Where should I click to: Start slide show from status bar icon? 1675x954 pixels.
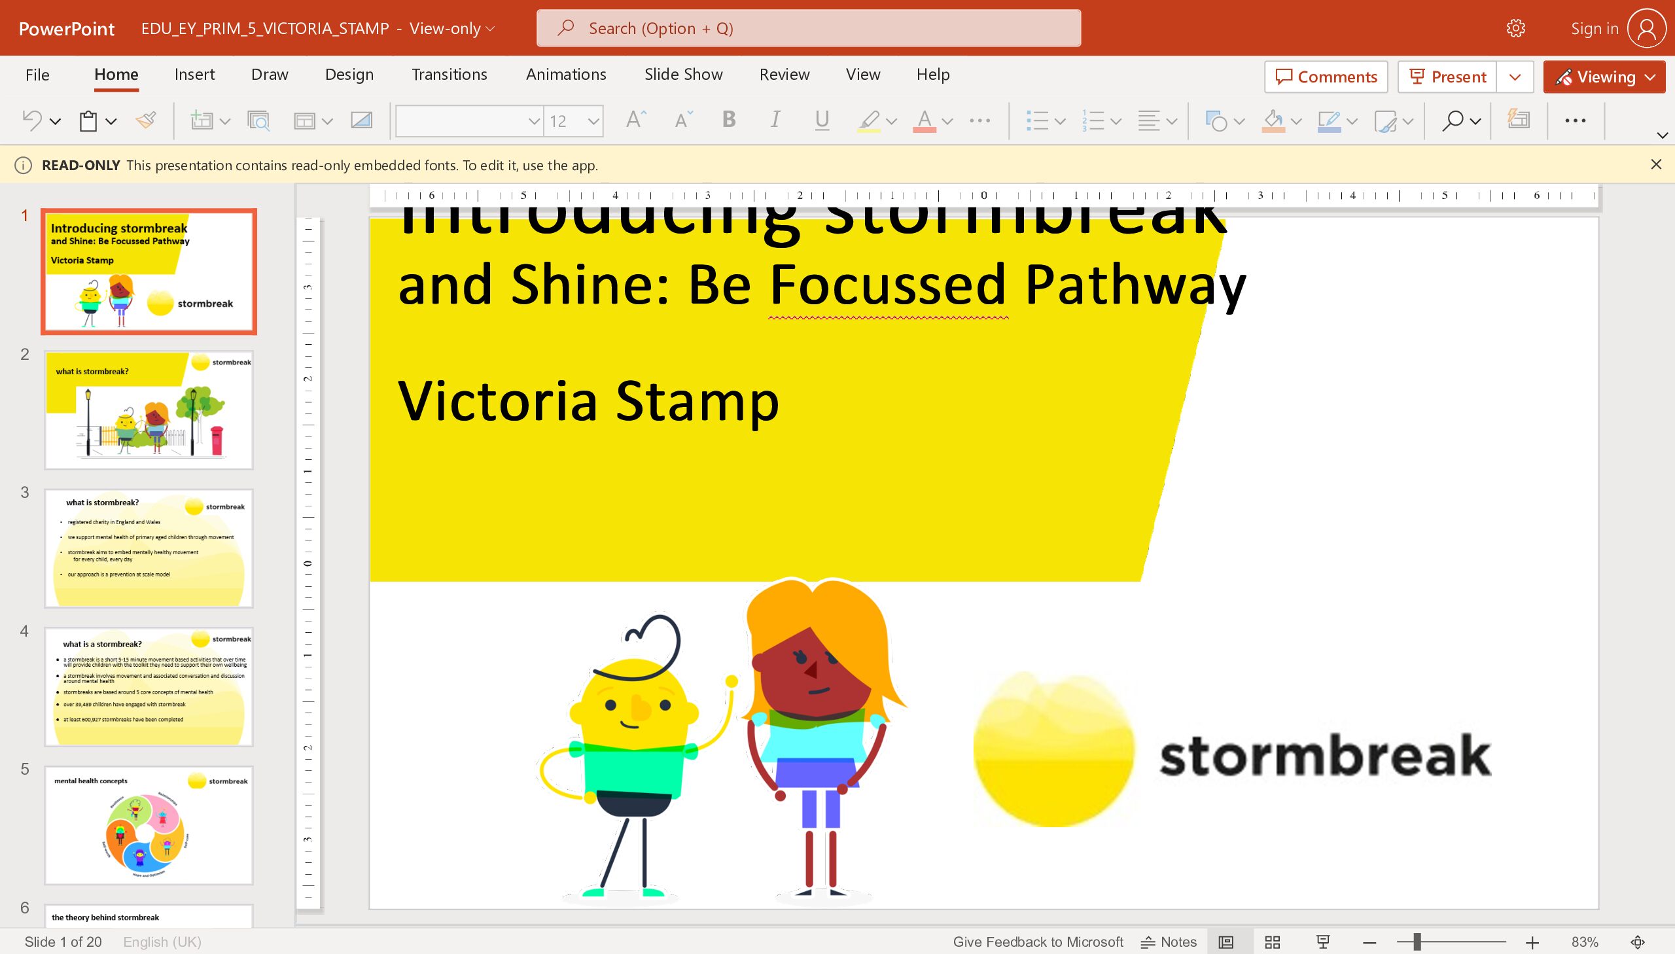(1322, 942)
